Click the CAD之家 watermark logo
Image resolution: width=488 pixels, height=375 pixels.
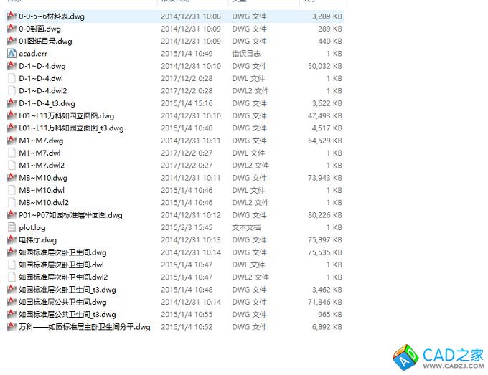point(437,356)
